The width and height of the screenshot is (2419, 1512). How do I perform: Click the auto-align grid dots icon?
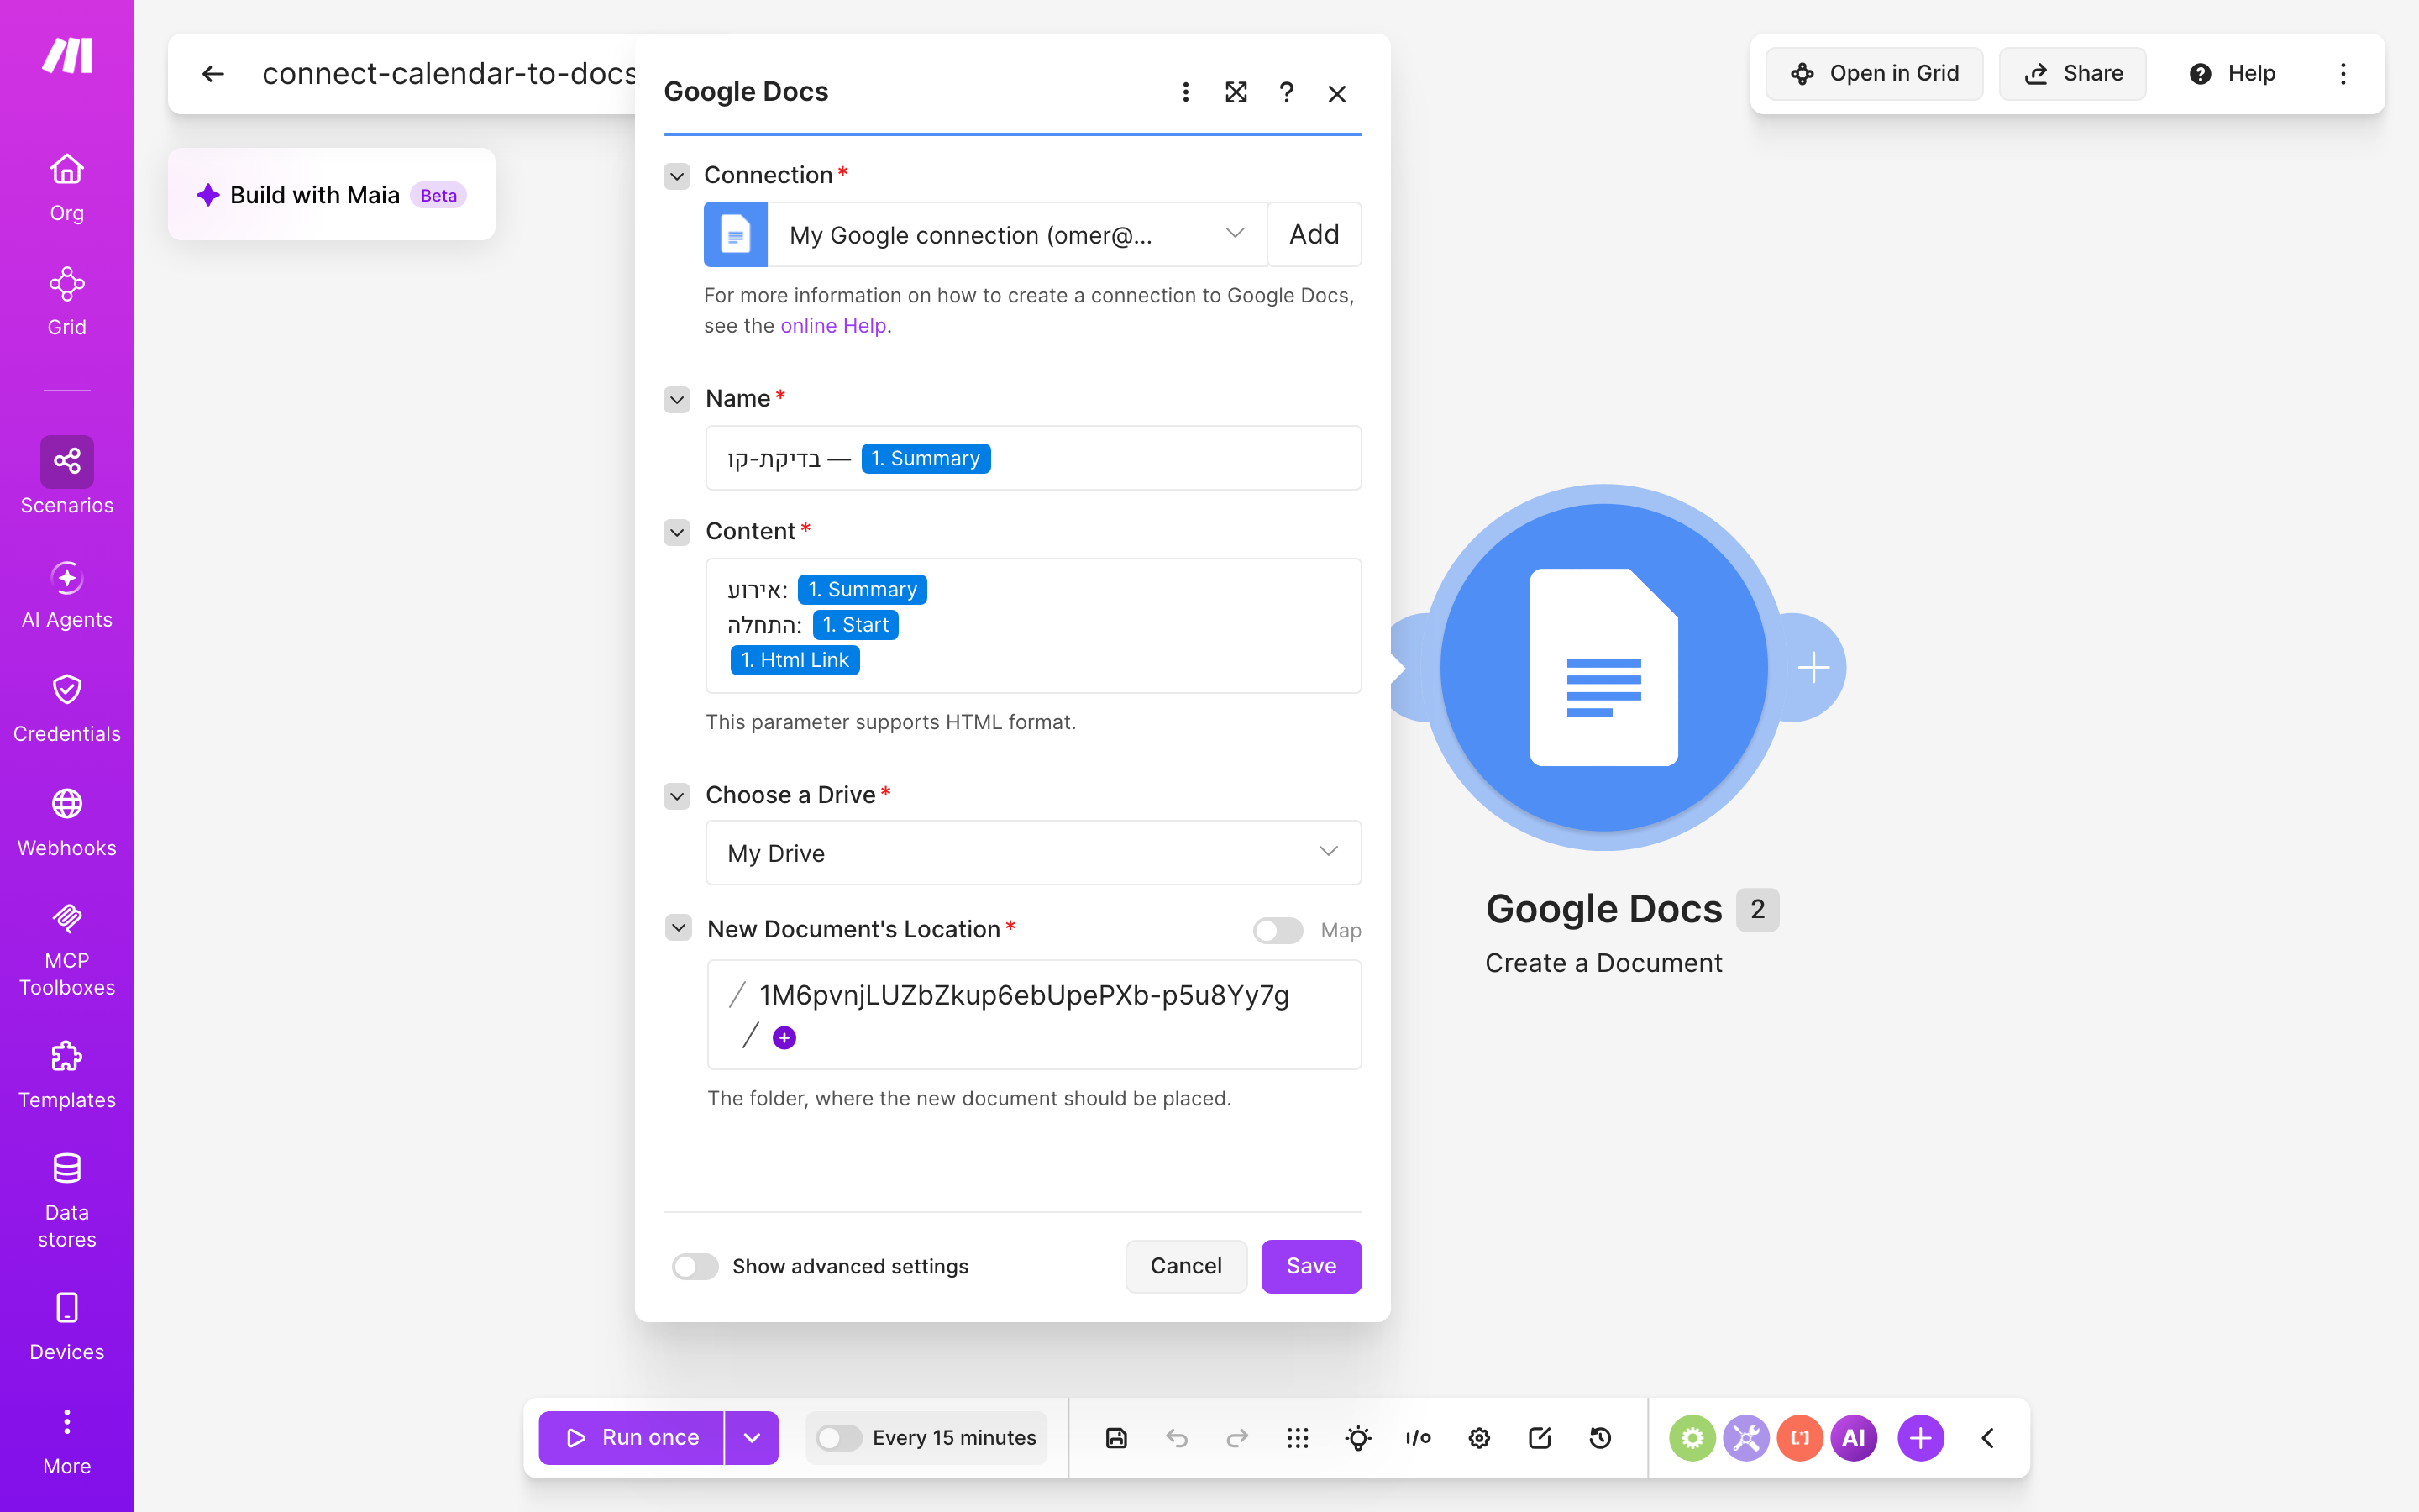1298,1438
